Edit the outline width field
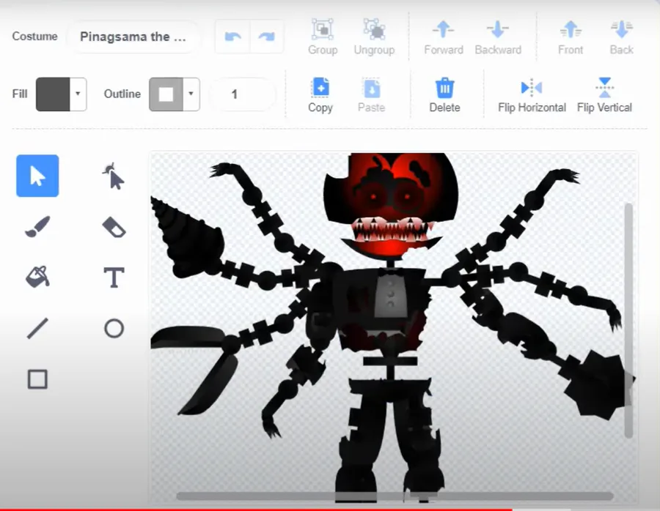Screen dimensions: 660x511 point(241,94)
